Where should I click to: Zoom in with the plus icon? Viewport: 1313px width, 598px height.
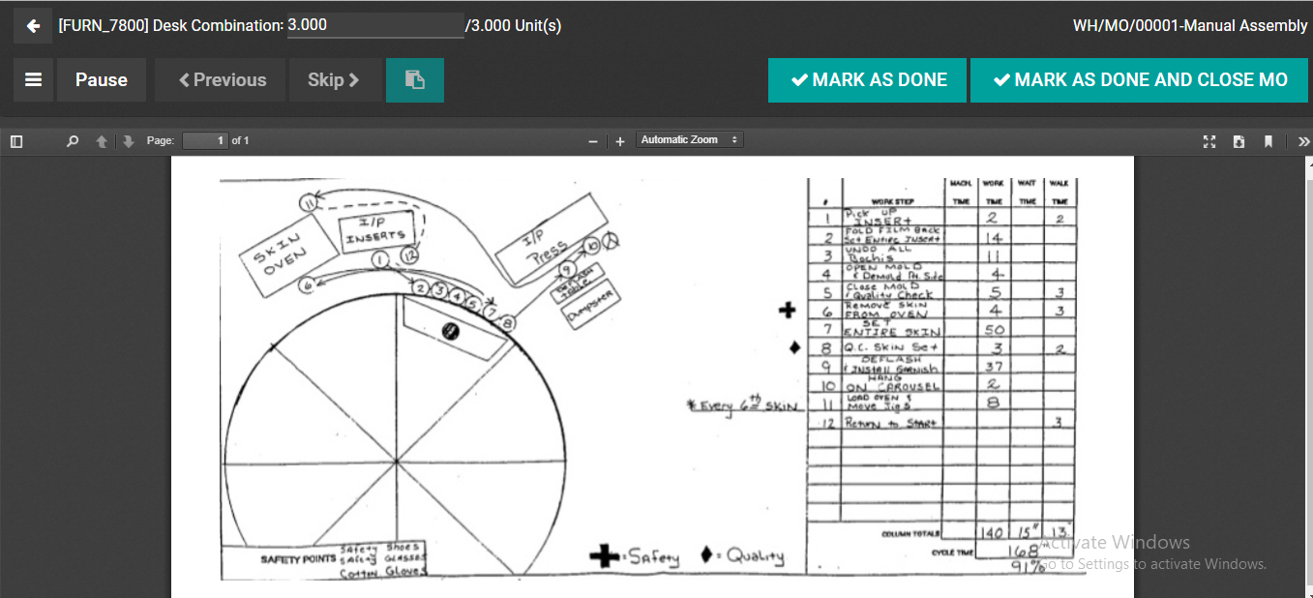[620, 141]
